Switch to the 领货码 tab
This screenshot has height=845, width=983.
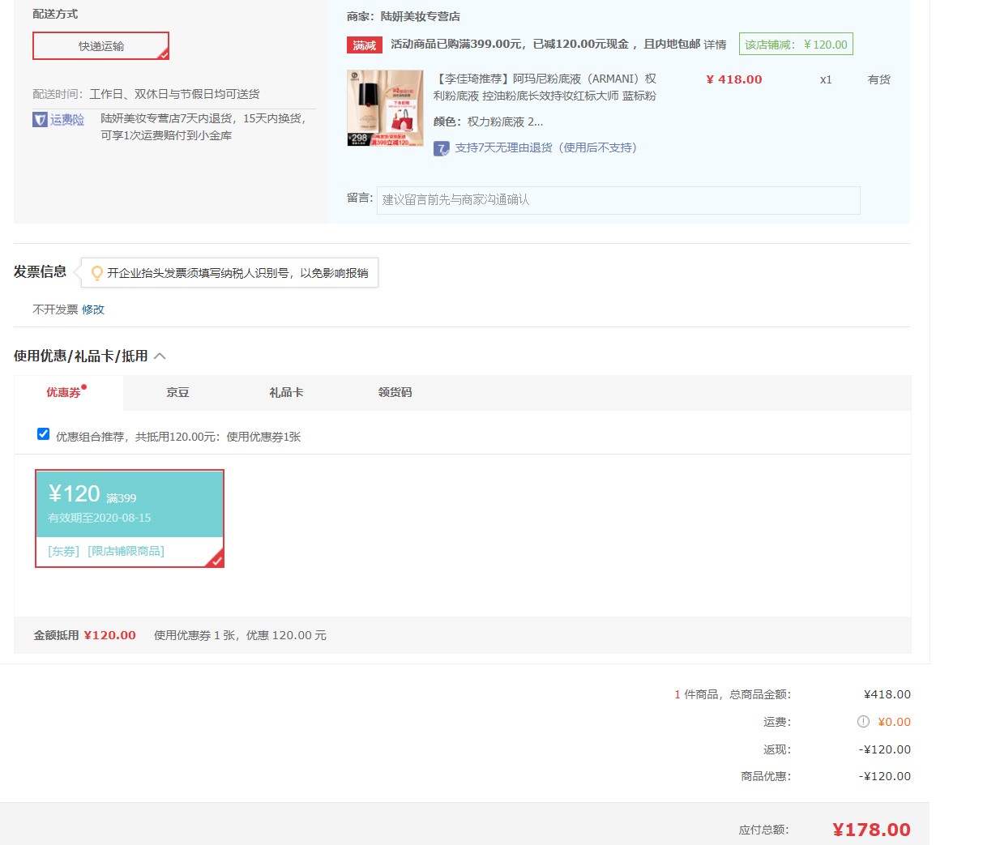click(x=395, y=392)
